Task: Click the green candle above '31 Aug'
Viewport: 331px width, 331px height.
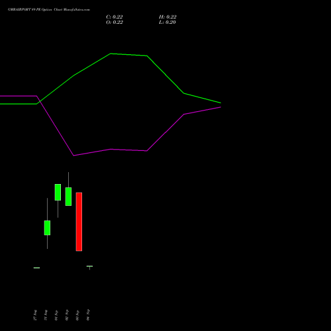Action: pos(47,228)
